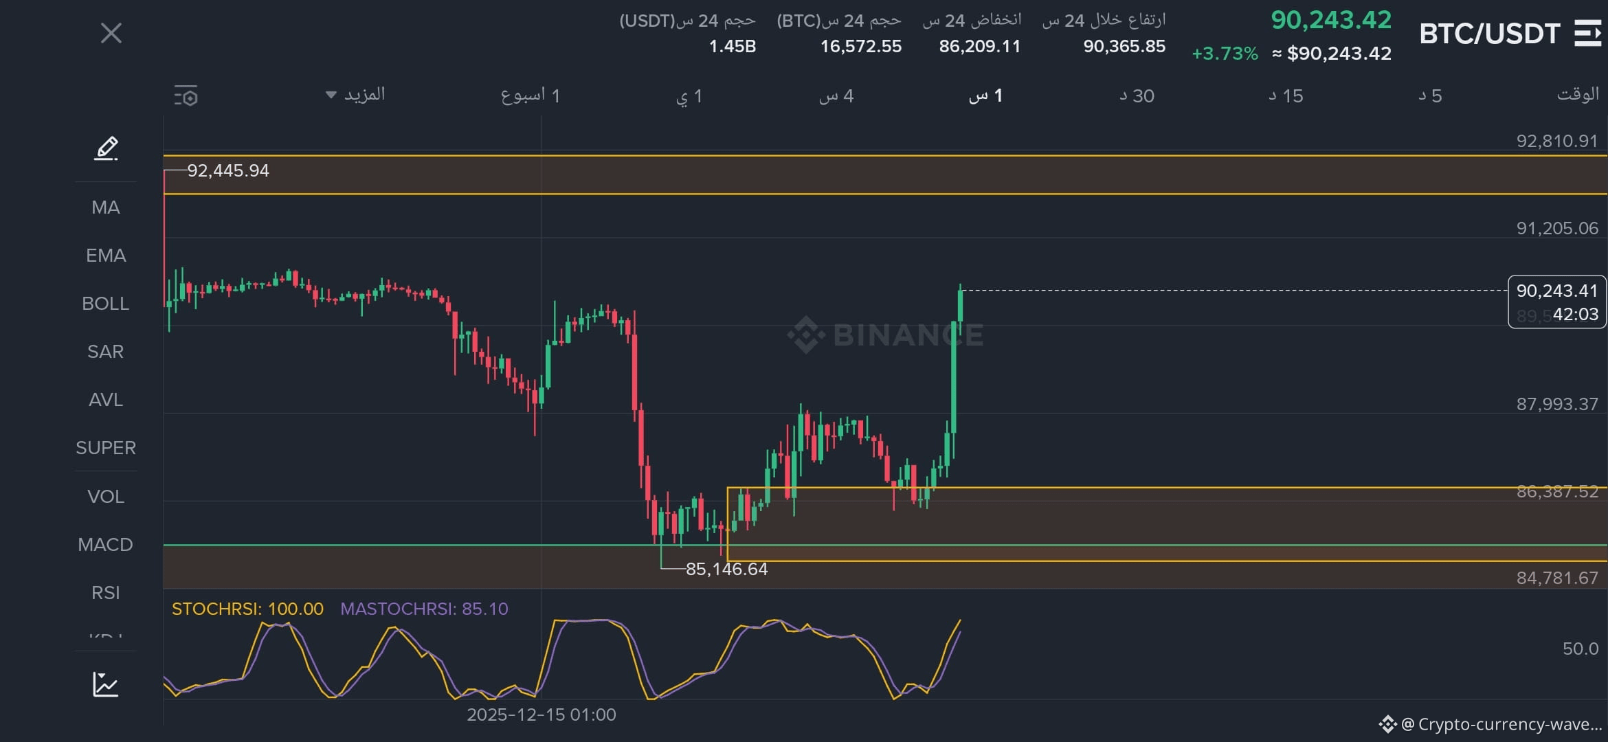Select the 4 س timeframe tab
Image resolution: width=1608 pixels, height=742 pixels.
(x=836, y=96)
